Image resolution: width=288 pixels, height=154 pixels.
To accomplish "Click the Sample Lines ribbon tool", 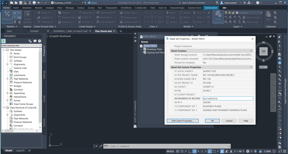I will click(x=128, y=17).
